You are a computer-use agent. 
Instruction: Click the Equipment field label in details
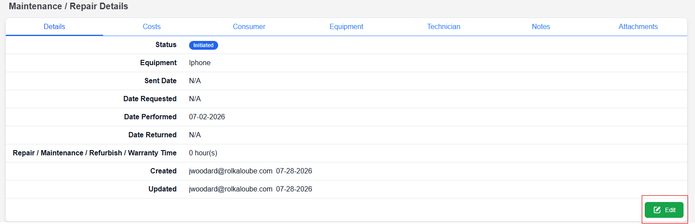158,62
